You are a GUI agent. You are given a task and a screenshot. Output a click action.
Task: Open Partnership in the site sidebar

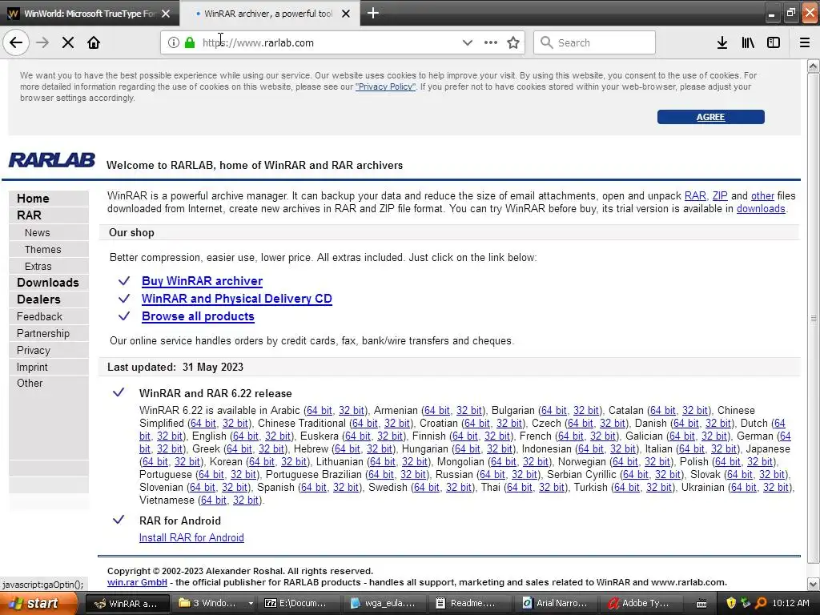click(x=43, y=333)
